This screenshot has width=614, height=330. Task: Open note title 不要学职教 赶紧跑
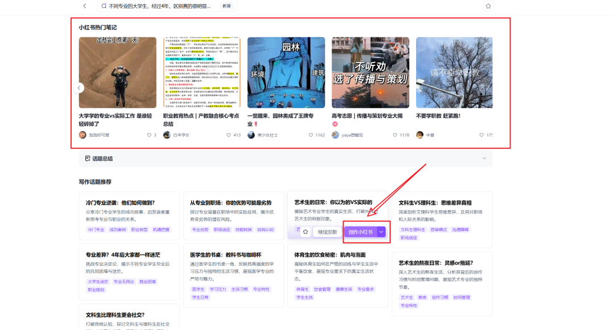click(438, 116)
